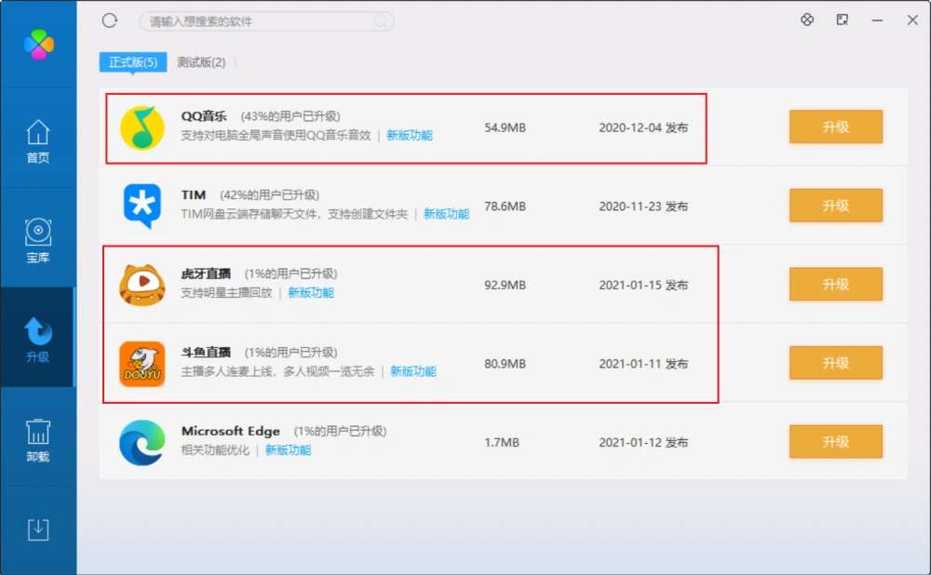Click the Microsoft Edge app icon
Screen dimensions: 931x575
coord(142,443)
